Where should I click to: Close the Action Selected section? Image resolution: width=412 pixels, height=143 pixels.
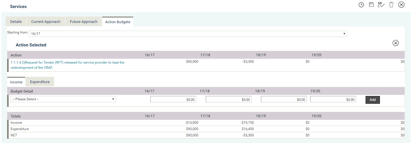[x=395, y=43]
